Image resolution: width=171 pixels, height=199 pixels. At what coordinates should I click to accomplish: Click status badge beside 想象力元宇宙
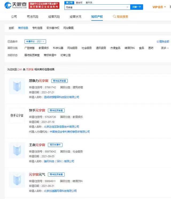(60, 81)
